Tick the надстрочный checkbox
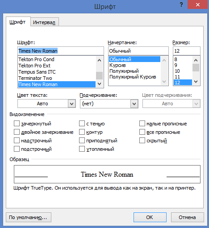Viewport: 209px width, 228px height. [x=17, y=141]
